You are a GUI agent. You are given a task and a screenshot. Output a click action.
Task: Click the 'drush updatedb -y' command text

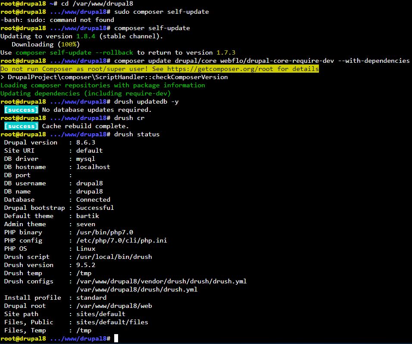tap(146, 101)
